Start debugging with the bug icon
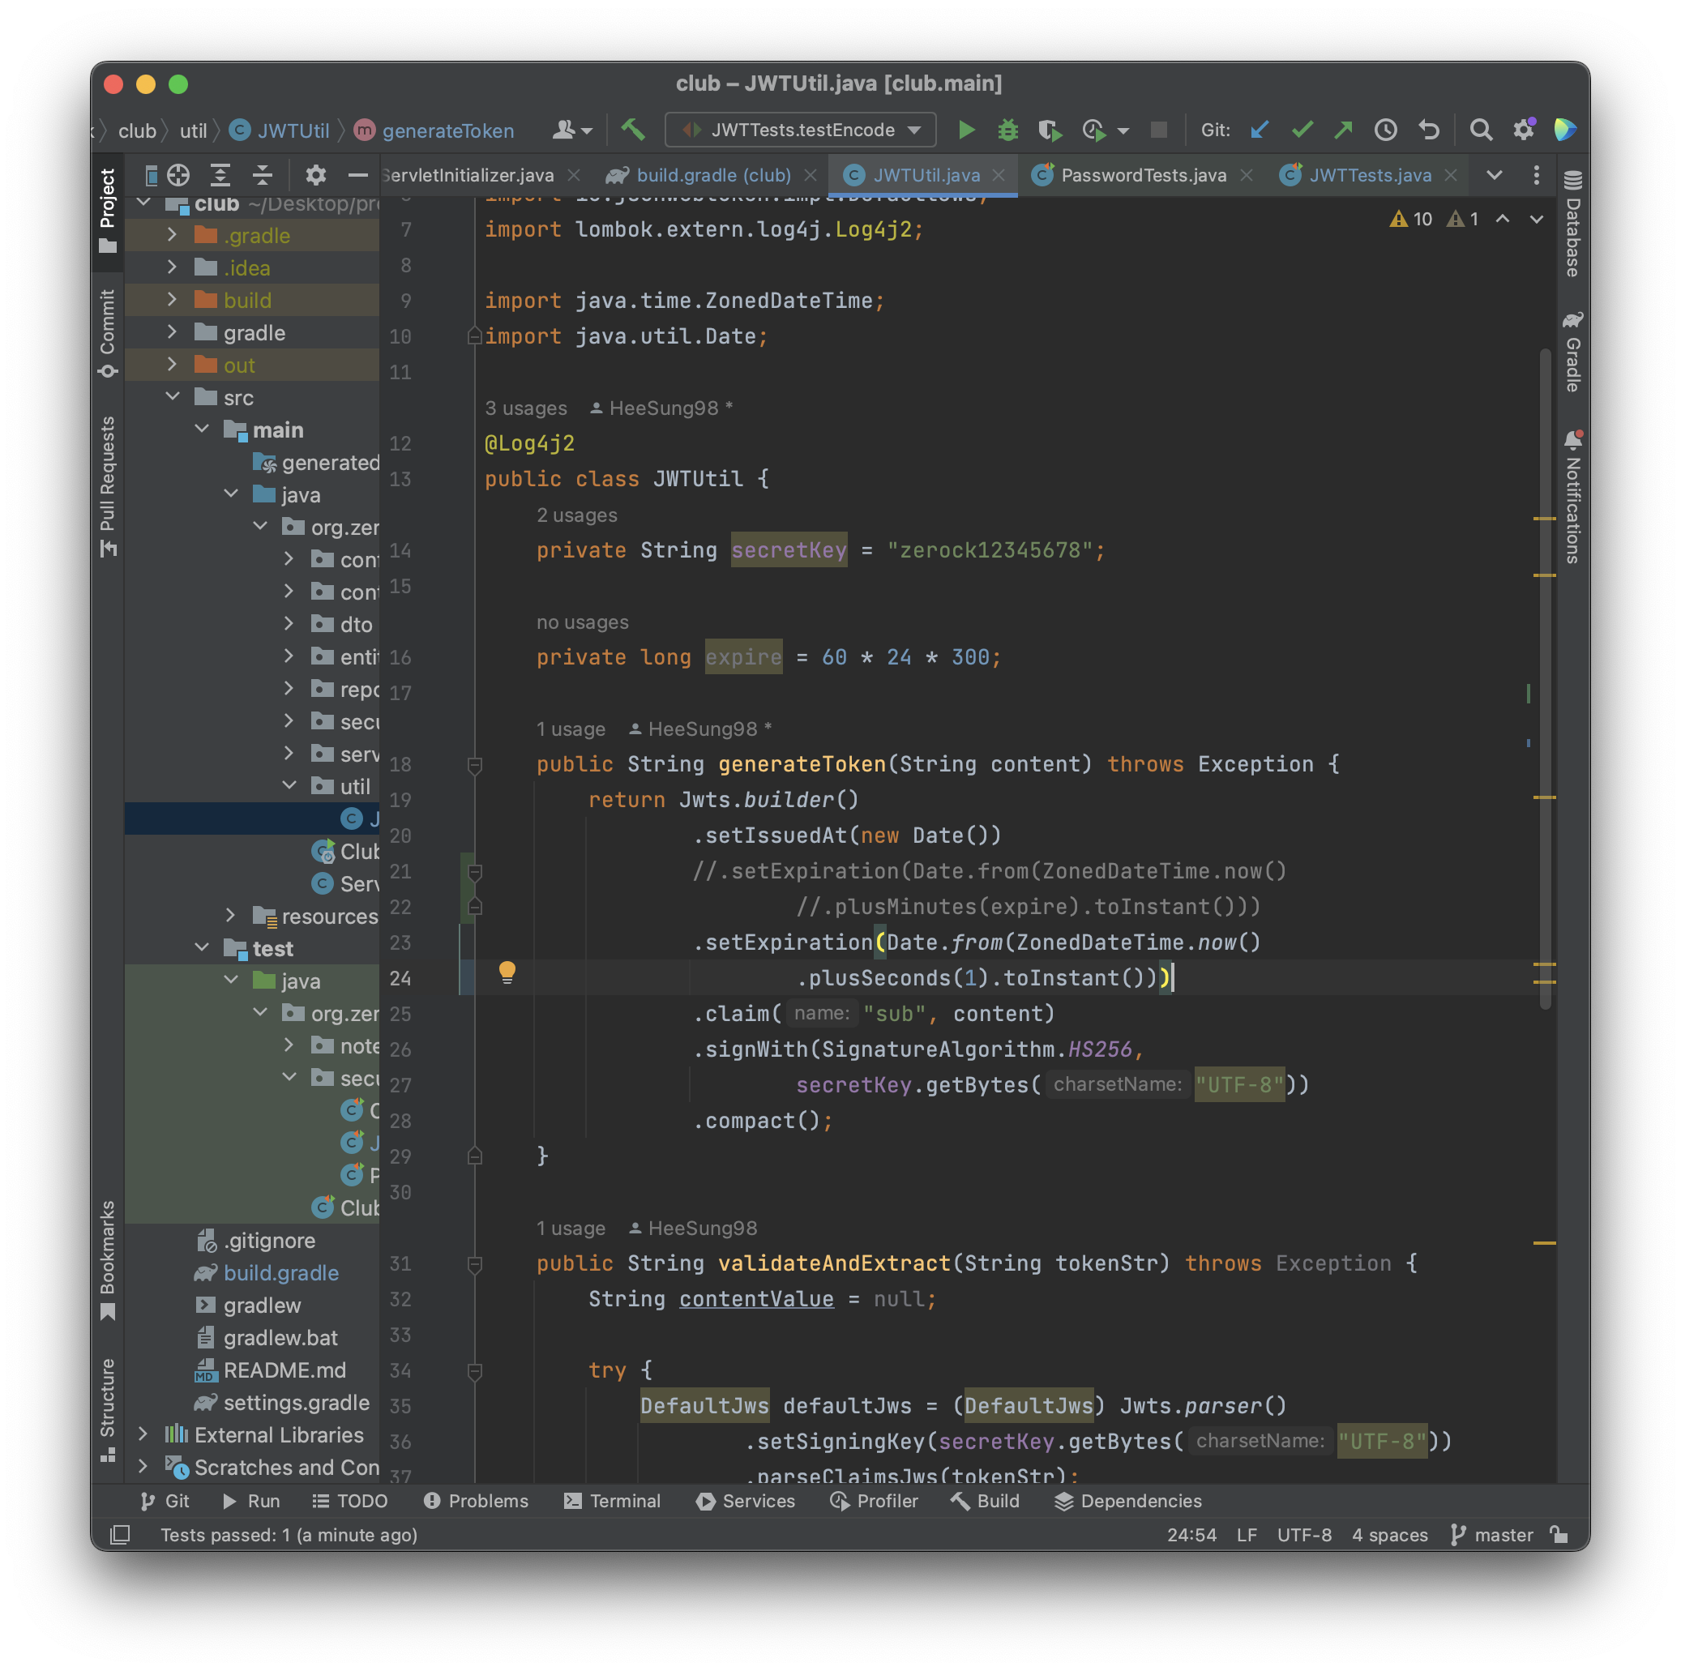The width and height of the screenshot is (1681, 1671). coord(1007,130)
